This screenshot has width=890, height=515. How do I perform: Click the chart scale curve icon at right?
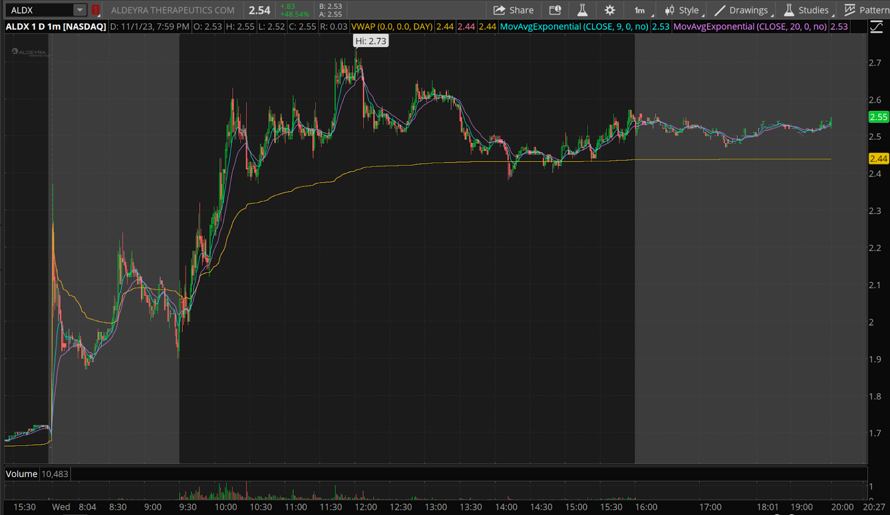click(877, 27)
